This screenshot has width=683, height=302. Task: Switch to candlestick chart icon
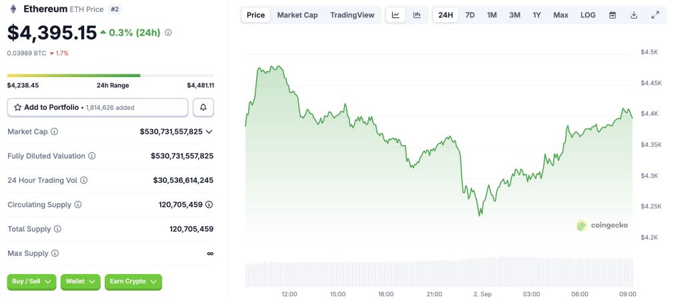pos(417,15)
